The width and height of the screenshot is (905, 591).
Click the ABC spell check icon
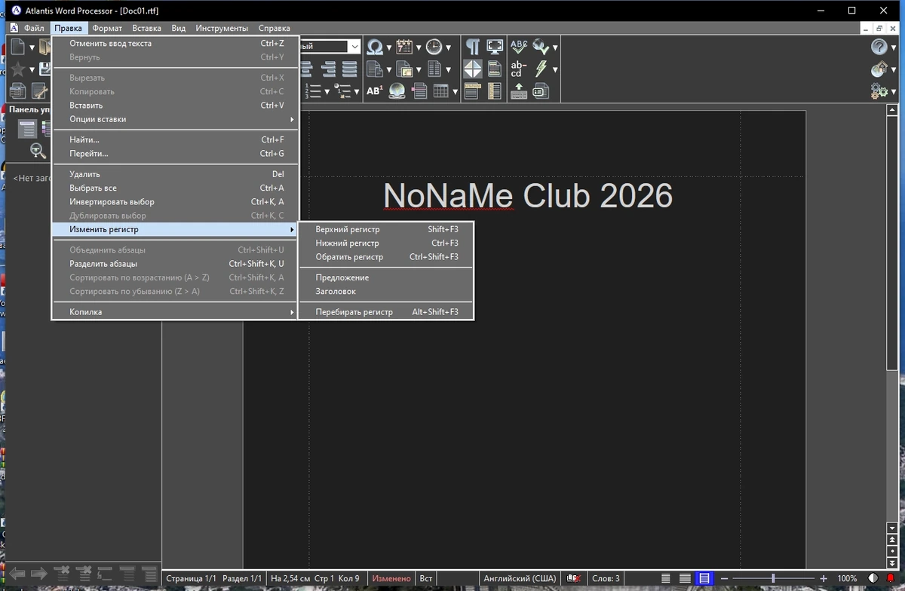click(x=519, y=47)
